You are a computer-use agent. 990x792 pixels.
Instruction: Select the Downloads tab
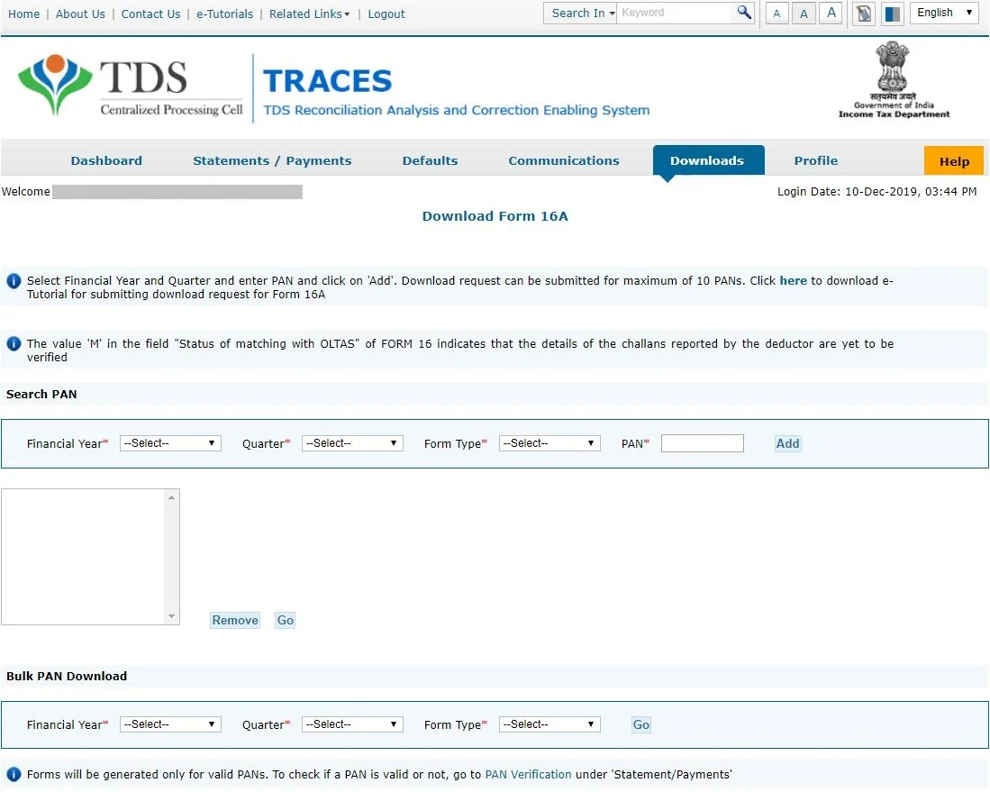708,160
